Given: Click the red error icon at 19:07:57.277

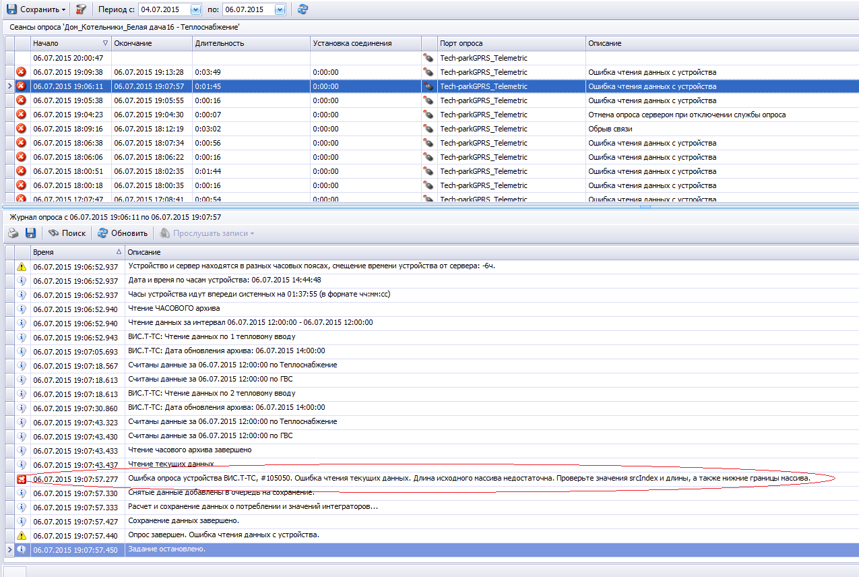Looking at the screenshot, I should [22, 479].
